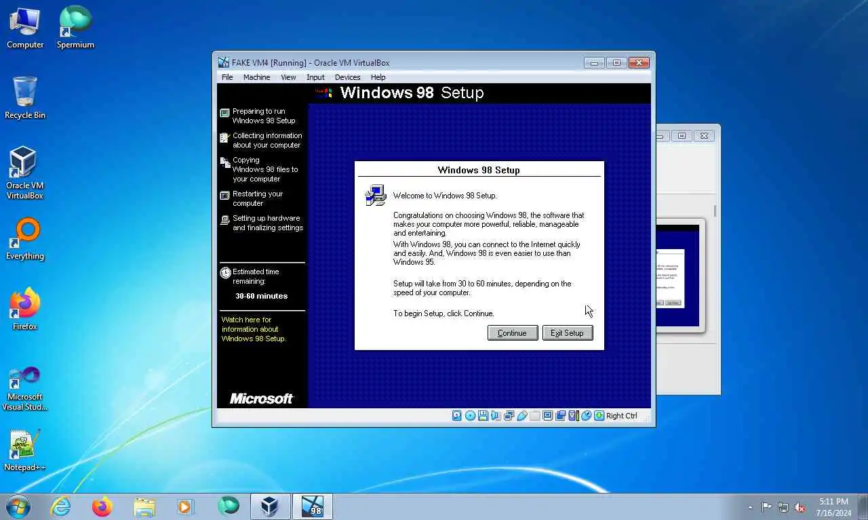Click the Show desktop button at taskbar end
The width and height of the screenshot is (868, 520).
[x=863, y=506]
